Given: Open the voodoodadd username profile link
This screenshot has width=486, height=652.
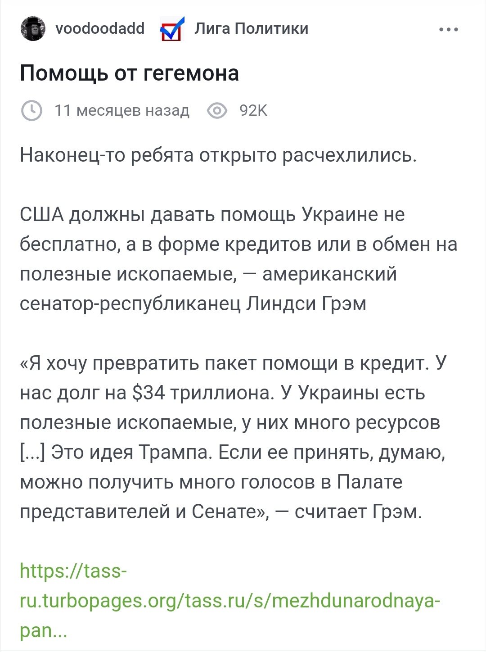Looking at the screenshot, I should pyautogui.click(x=99, y=29).
